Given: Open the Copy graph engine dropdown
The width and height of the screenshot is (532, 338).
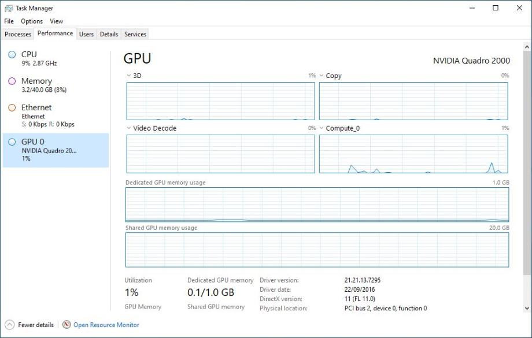Looking at the screenshot, I should (x=322, y=76).
